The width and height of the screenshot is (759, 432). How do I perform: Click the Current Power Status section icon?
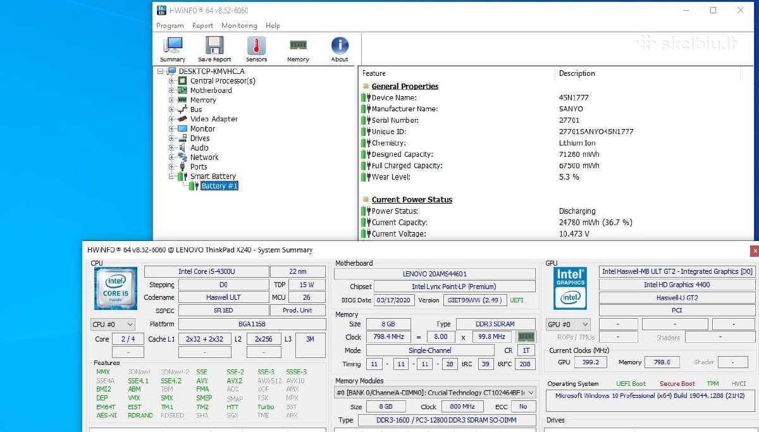click(366, 200)
